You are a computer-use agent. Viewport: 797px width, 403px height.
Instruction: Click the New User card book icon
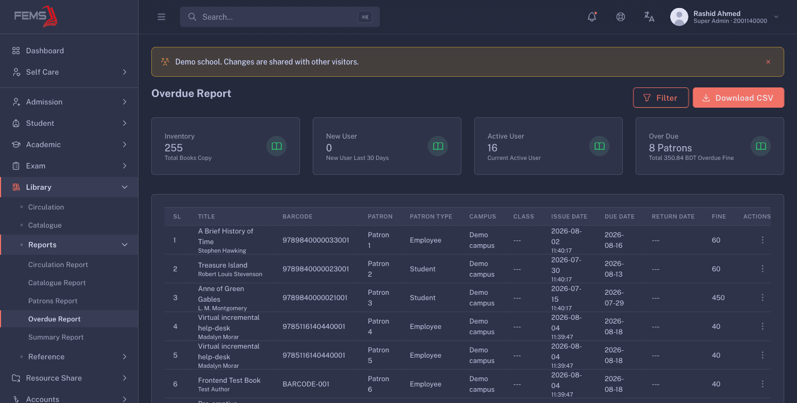[x=438, y=146]
